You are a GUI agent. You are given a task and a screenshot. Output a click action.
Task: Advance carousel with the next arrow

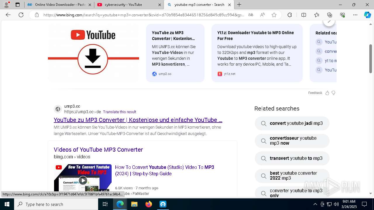329,22
